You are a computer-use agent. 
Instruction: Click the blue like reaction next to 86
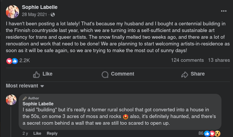[207, 134]
